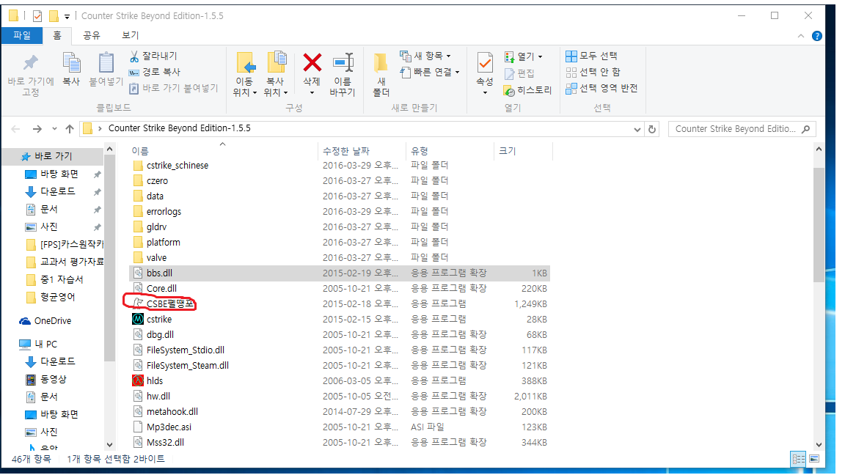Click Edit (편집) in the ribbon

519,73
